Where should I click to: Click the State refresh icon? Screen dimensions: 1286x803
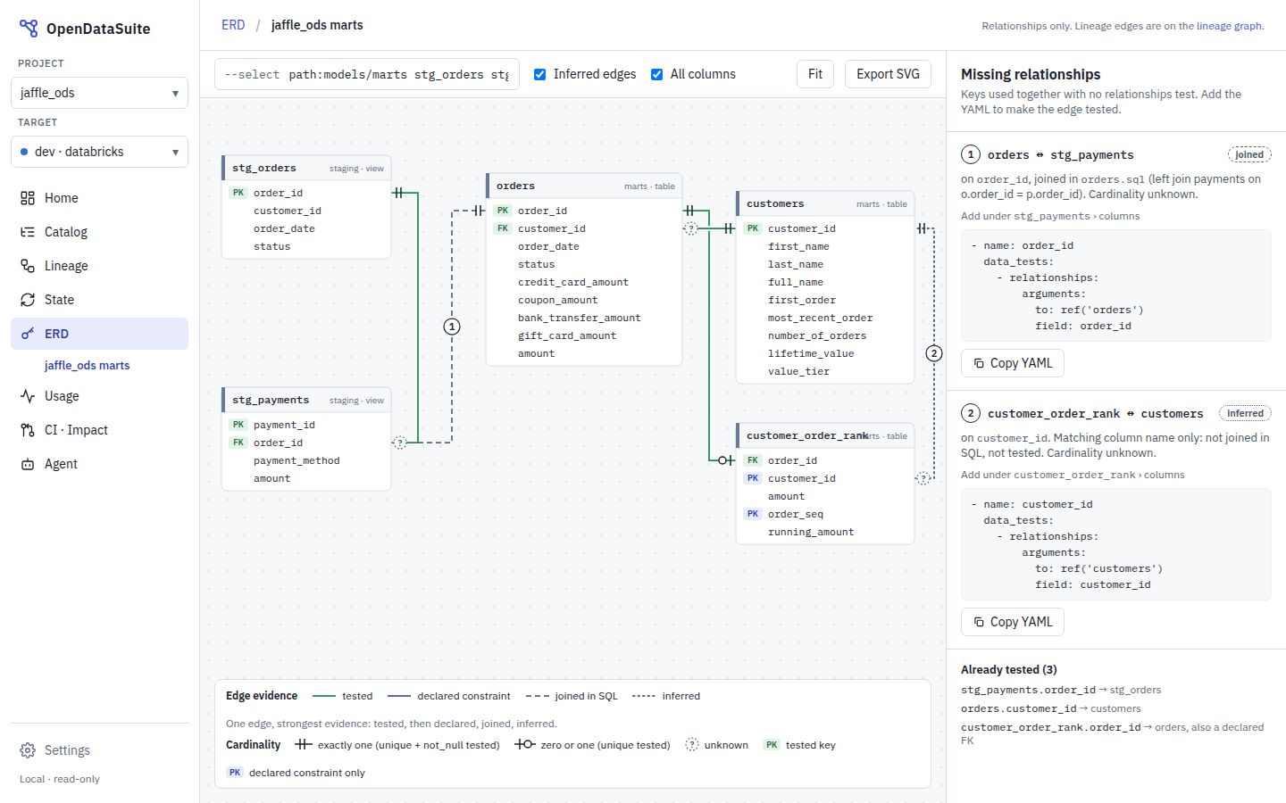pos(28,300)
